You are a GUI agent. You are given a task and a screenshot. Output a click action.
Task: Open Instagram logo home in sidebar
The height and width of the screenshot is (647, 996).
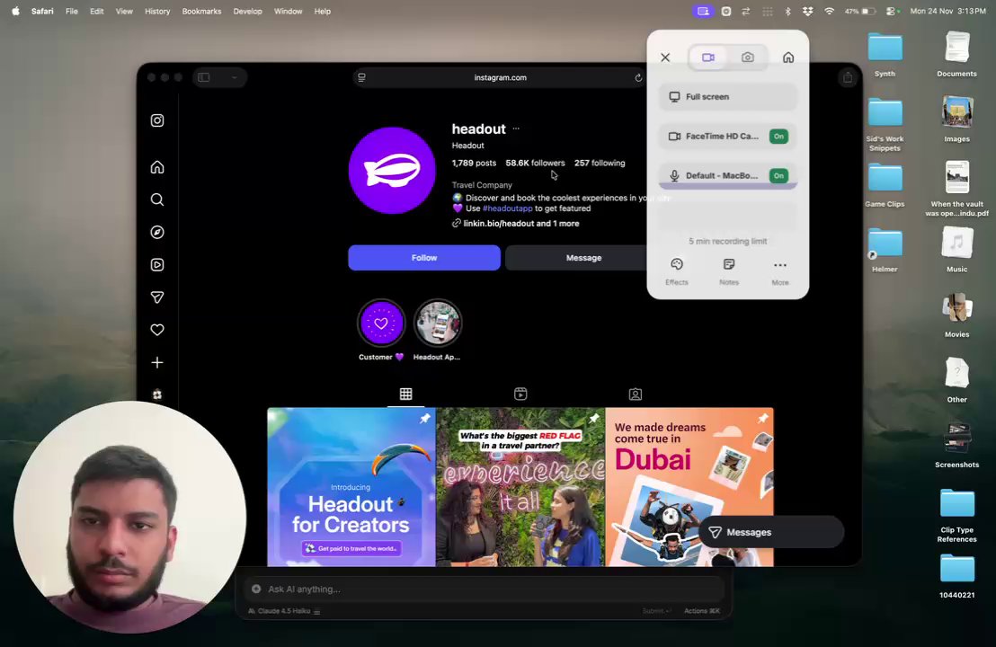coord(157,120)
